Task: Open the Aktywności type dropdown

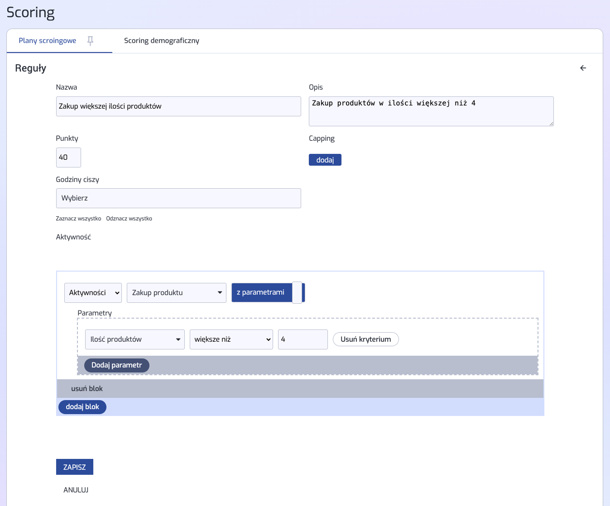Action: pyautogui.click(x=93, y=293)
